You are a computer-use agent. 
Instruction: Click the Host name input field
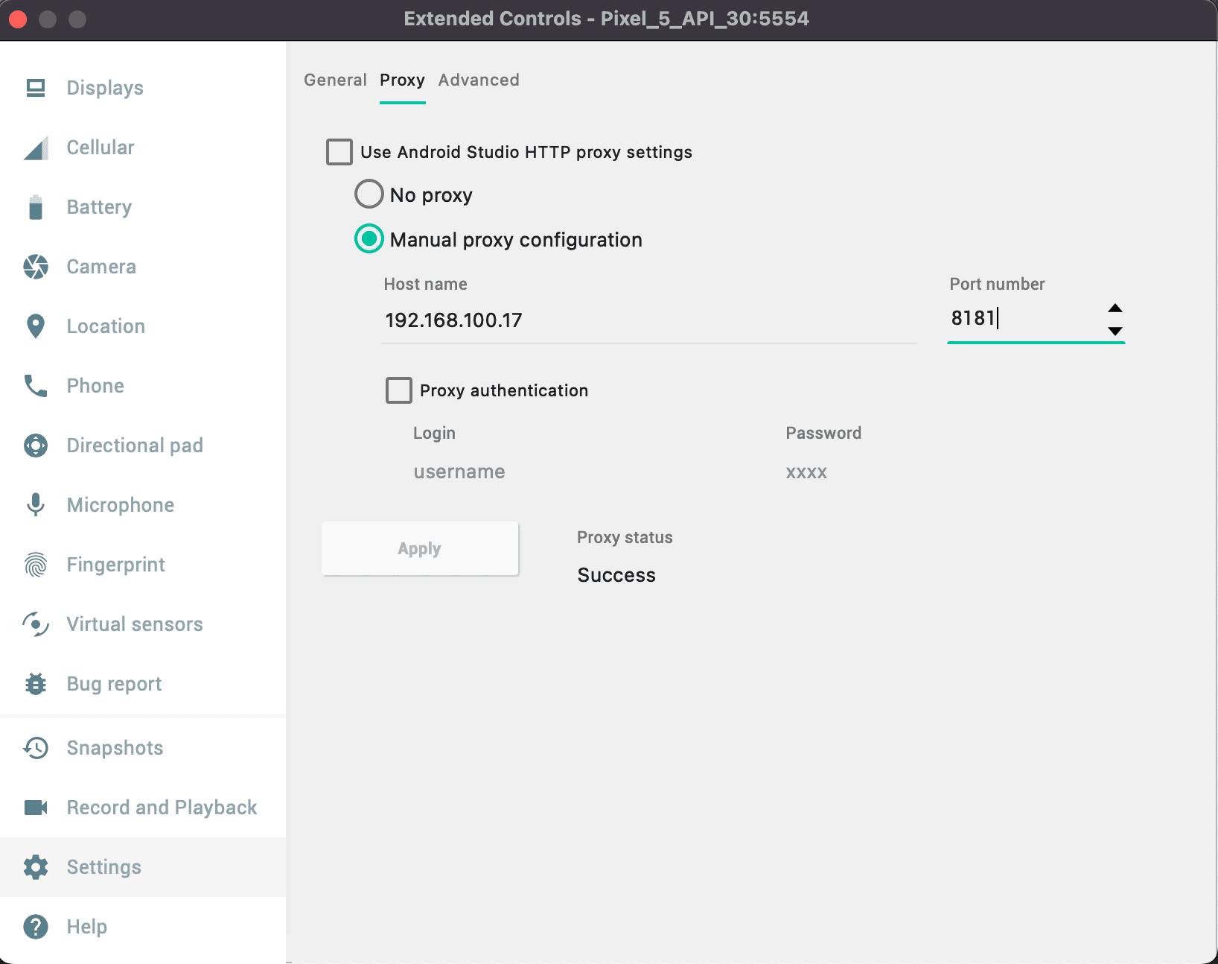pos(648,320)
